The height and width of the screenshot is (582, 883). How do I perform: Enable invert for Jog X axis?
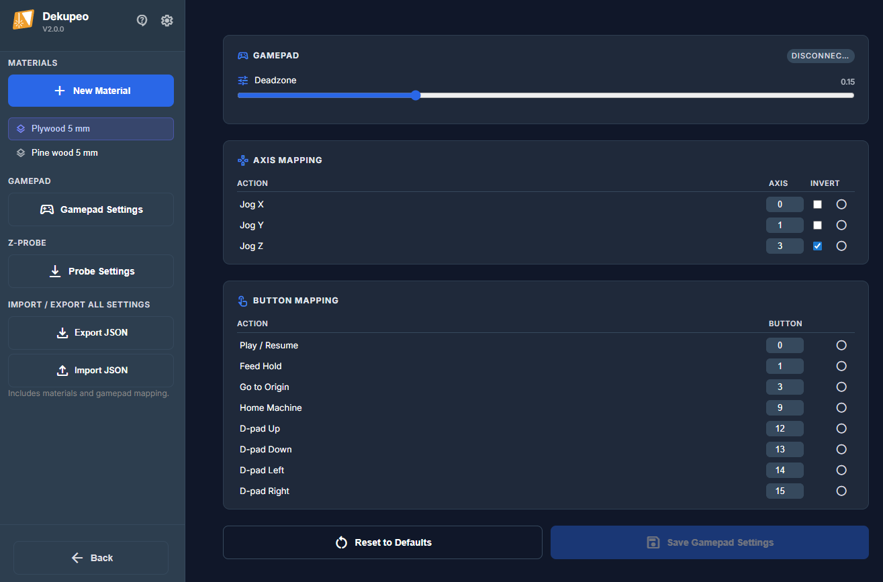pyautogui.click(x=817, y=204)
